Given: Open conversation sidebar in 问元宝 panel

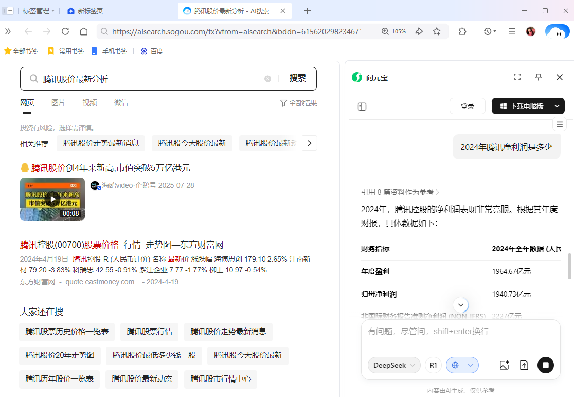Looking at the screenshot, I should (x=362, y=106).
